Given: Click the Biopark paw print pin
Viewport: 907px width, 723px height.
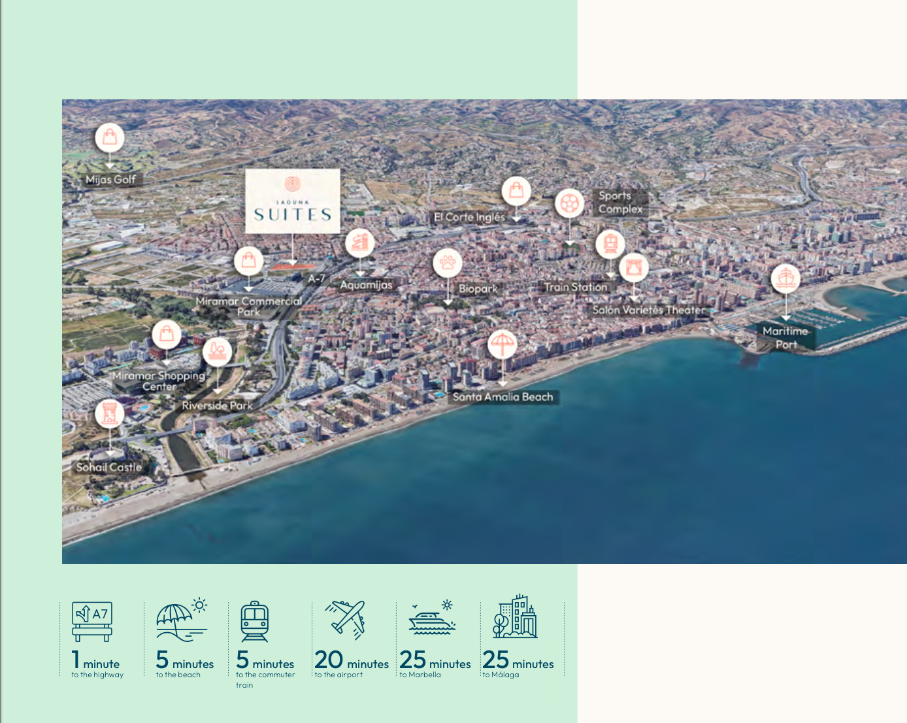Looking at the screenshot, I should coord(448,263).
